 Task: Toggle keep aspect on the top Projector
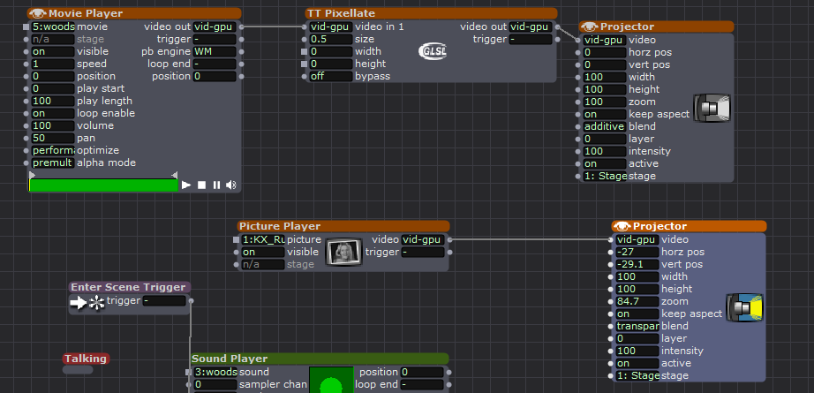pyautogui.click(x=603, y=114)
